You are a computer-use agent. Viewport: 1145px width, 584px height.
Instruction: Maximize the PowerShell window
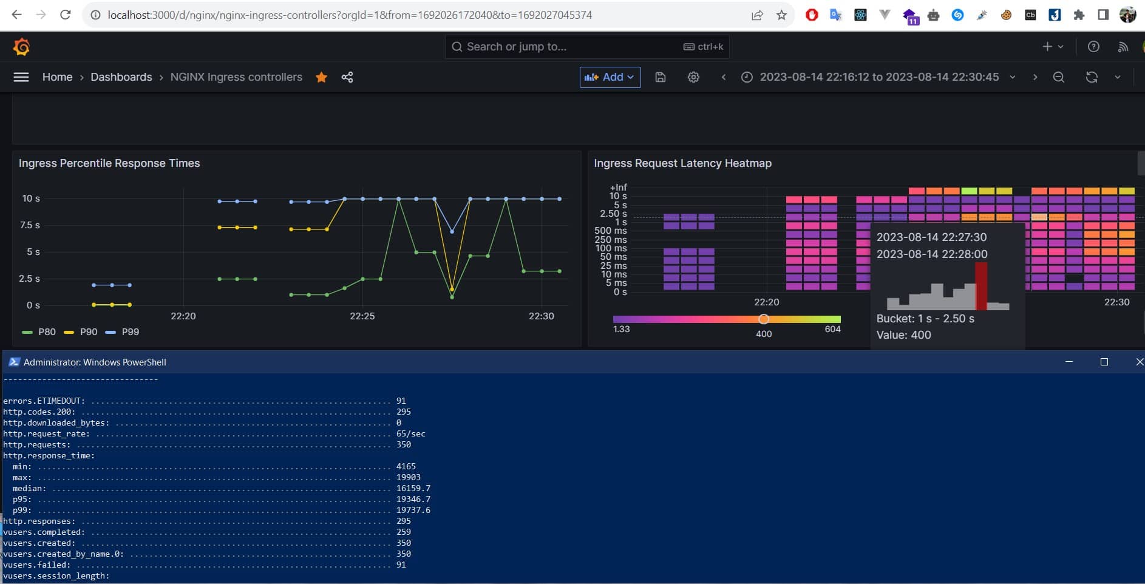pos(1104,362)
